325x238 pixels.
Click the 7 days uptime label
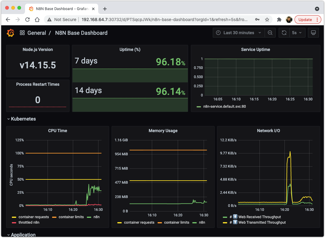coord(86,61)
